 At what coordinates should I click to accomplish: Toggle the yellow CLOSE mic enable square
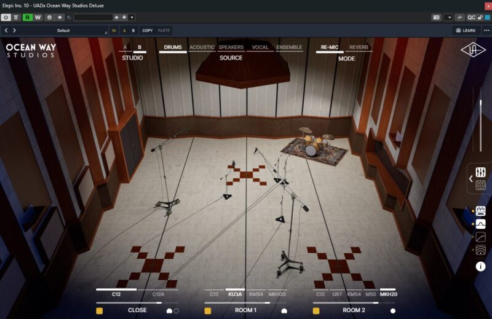tap(99, 311)
